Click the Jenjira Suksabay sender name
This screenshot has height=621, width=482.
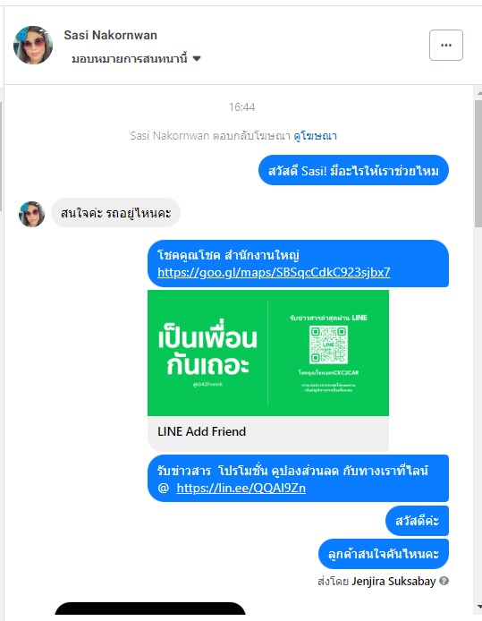[393, 581]
